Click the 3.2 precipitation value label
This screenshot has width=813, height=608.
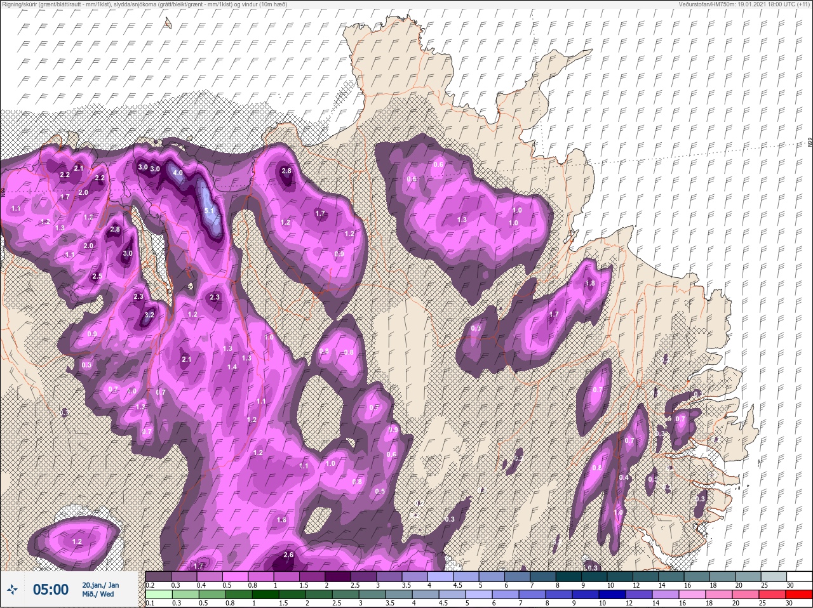point(149,315)
